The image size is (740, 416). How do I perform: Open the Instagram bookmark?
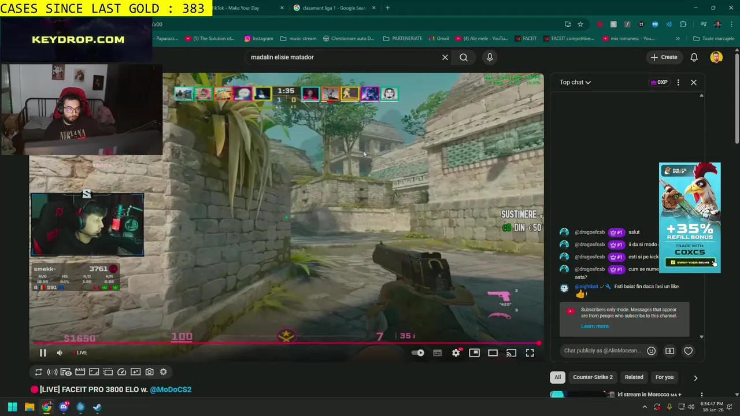coord(258,39)
